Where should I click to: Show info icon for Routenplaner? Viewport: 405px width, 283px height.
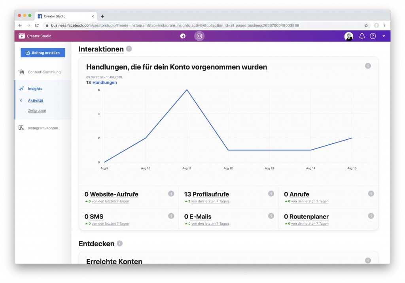click(371, 216)
